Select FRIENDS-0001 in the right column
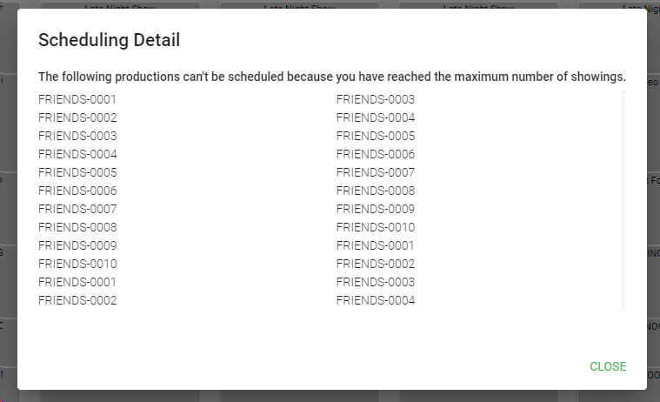660x402 pixels. (376, 245)
